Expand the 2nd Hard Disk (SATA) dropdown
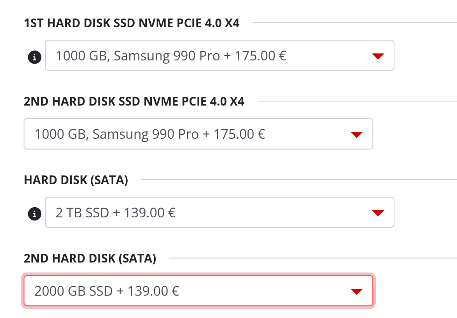 pos(198,291)
